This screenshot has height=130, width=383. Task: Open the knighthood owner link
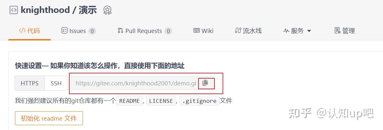pos(45,10)
